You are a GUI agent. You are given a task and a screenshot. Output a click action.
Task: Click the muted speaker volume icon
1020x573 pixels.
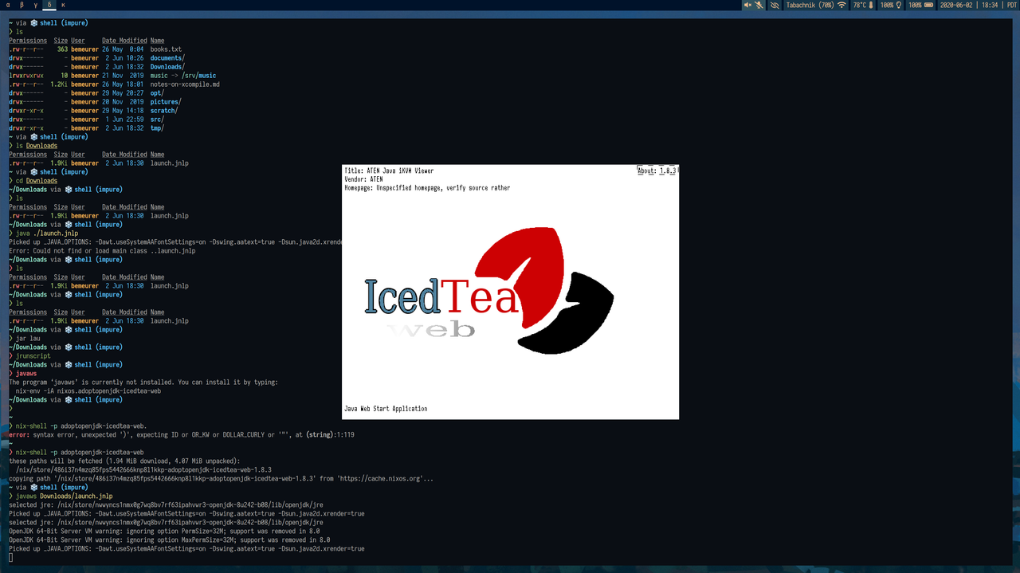click(747, 5)
